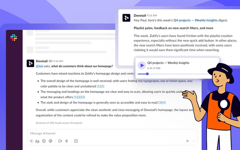Viewport: 240px width, 150px height.
Task: Click the @Joe mention
Action: click(x=40, y=66)
